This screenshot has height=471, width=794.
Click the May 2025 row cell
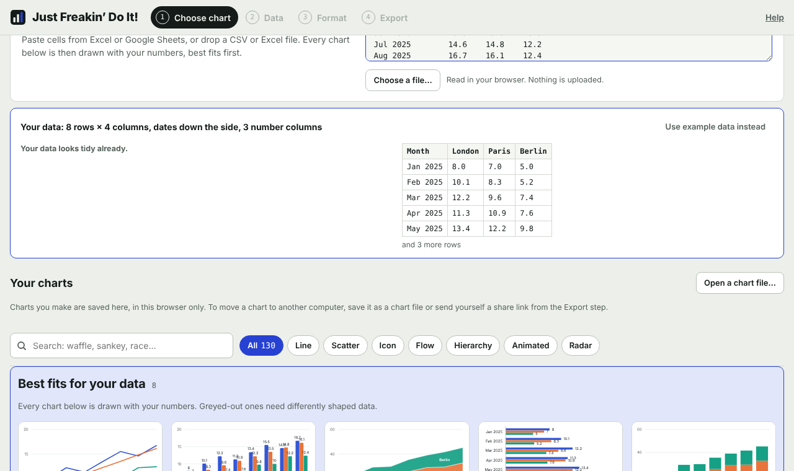pos(425,229)
